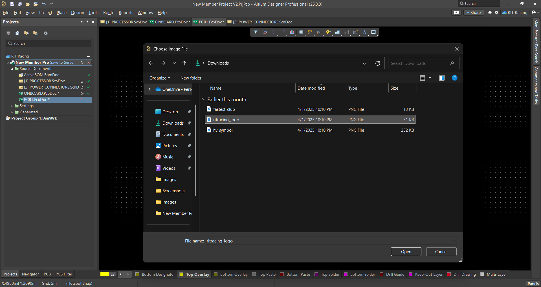Click the yellow current layer color swatch
Image resolution: width=541 pixels, height=287 pixels.
(105, 274)
